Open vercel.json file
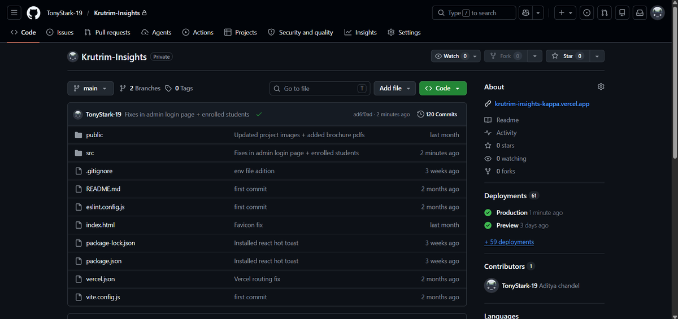Image resolution: width=678 pixels, height=319 pixels. pyautogui.click(x=101, y=279)
